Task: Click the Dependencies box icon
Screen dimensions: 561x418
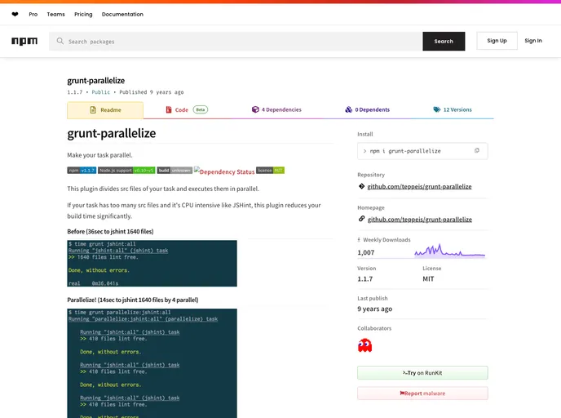Action: (x=255, y=109)
